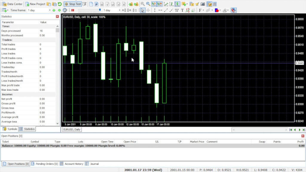Click the pending order P icon

pyautogui.click(x=97, y=4)
